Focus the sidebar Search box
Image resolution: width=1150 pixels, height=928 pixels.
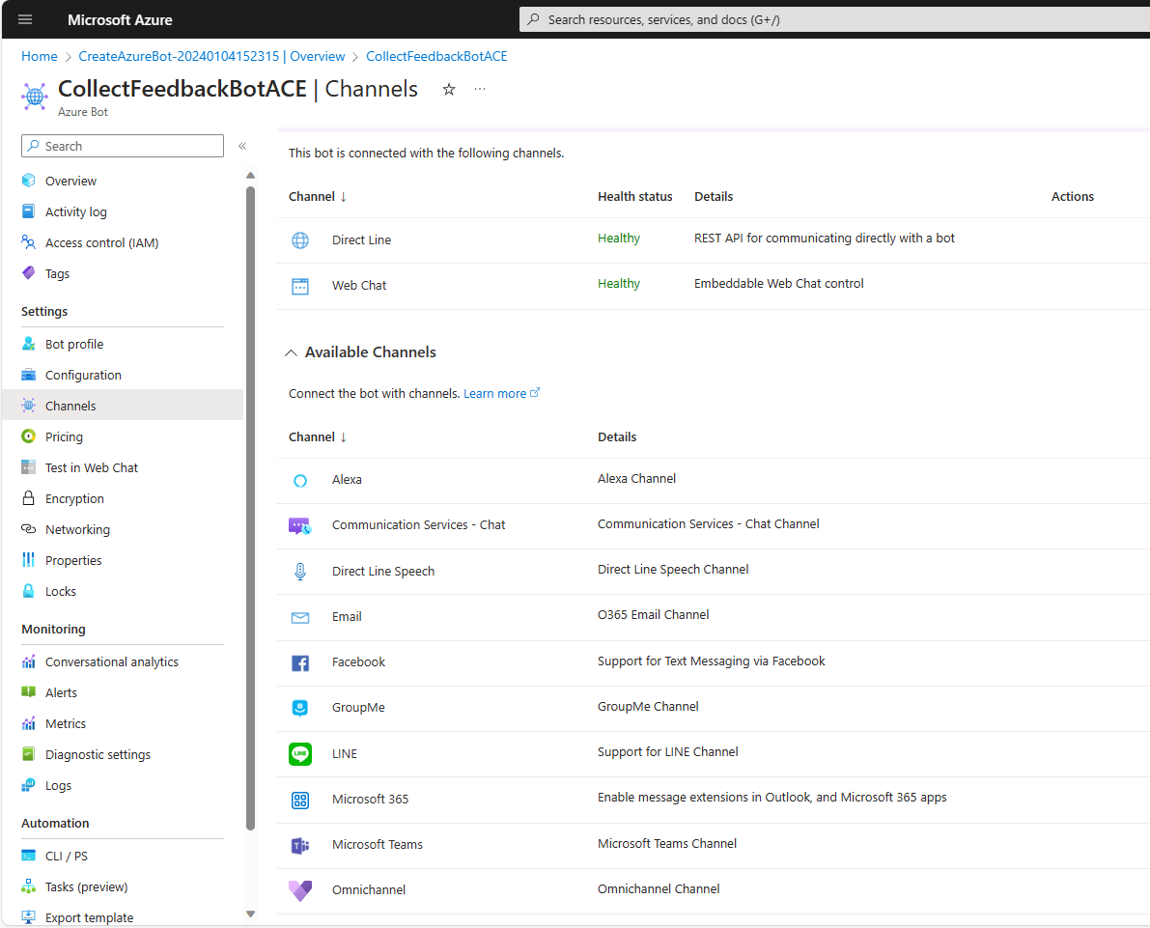tap(123, 146)
